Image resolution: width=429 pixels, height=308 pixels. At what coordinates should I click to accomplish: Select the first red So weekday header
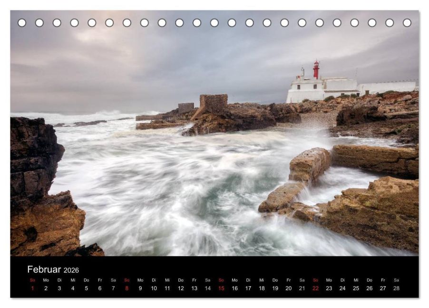[x=32, y=280]
